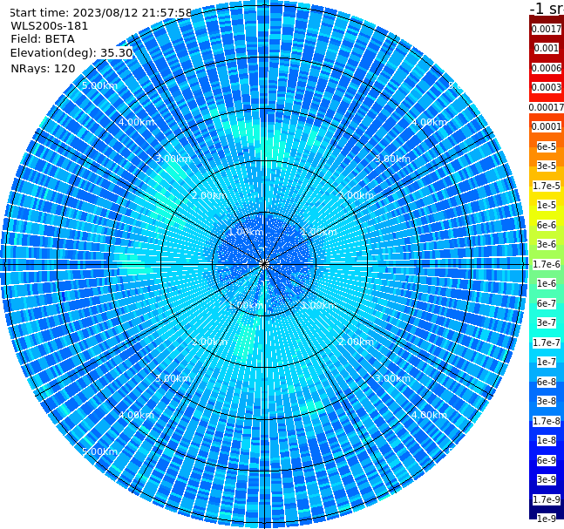Pick the 1e-9 colorbar bottom label
The width and height of the screenshot is (564, 529).
point(547,519)
